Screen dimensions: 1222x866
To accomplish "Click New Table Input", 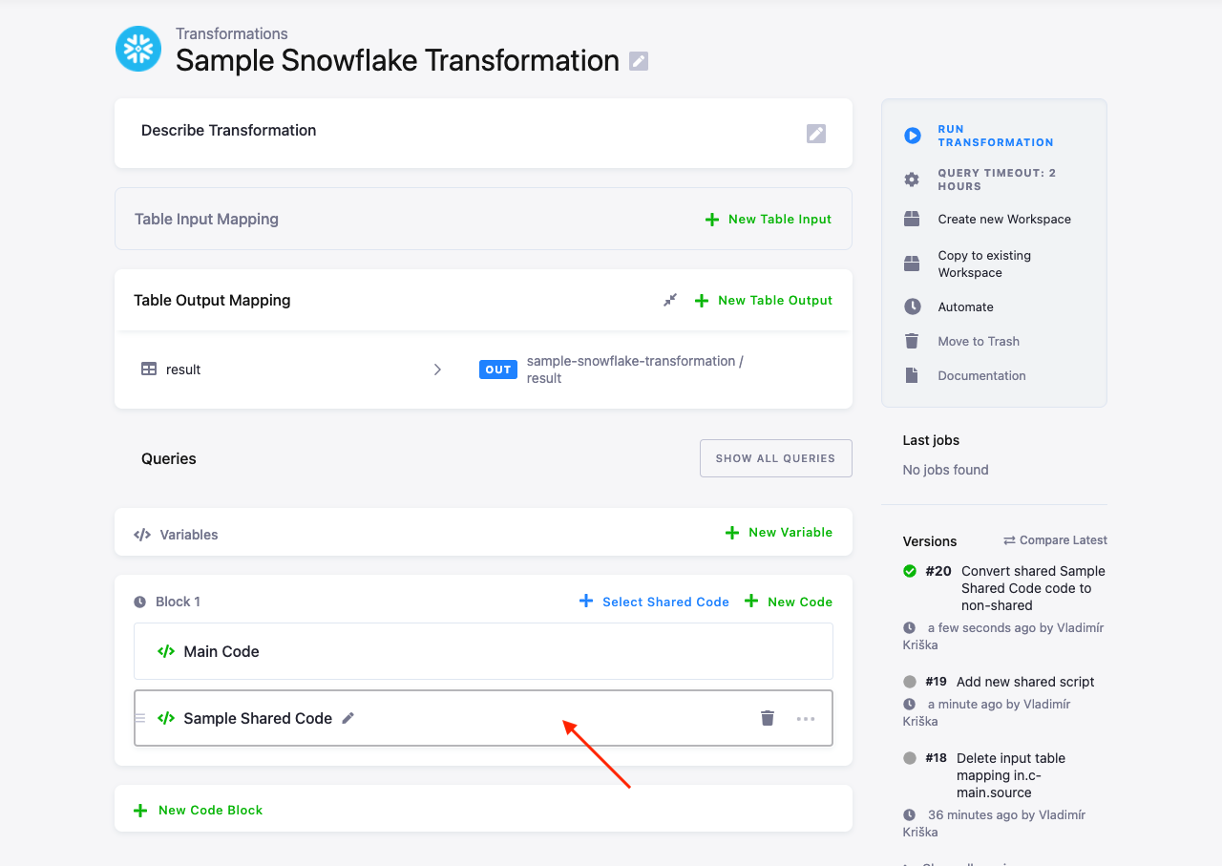I will coord(769,220).
